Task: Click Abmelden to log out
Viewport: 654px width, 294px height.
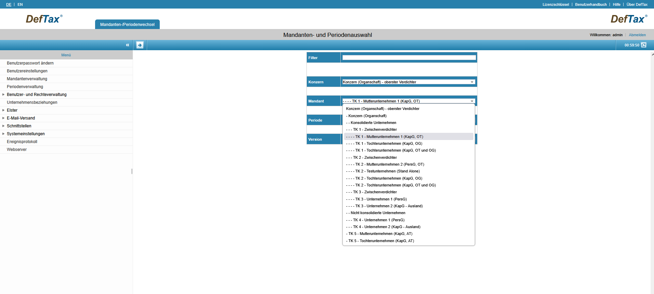Action: 637,35
